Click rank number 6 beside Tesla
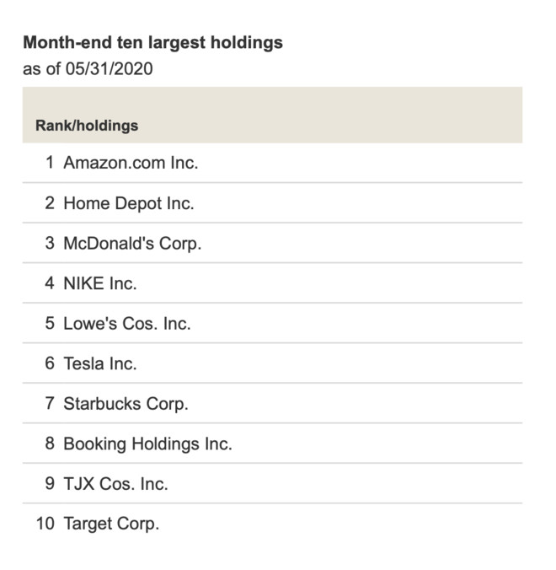The height and width of the screenshot is (570, 556). coord(50,363)
